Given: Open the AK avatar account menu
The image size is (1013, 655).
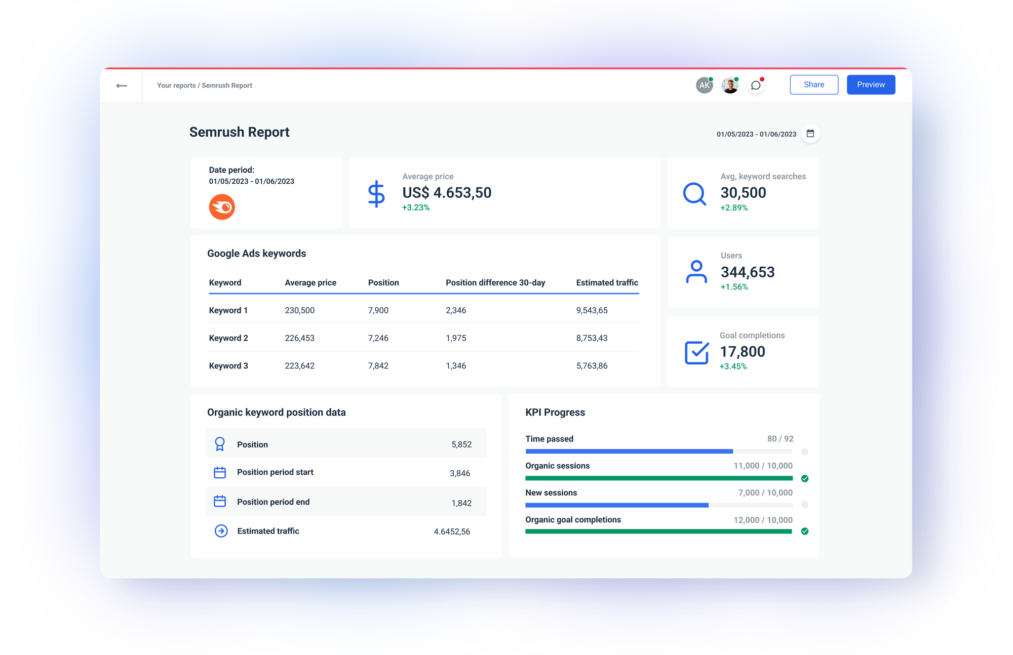Looking at the screenshot, I should click(704, 85).
